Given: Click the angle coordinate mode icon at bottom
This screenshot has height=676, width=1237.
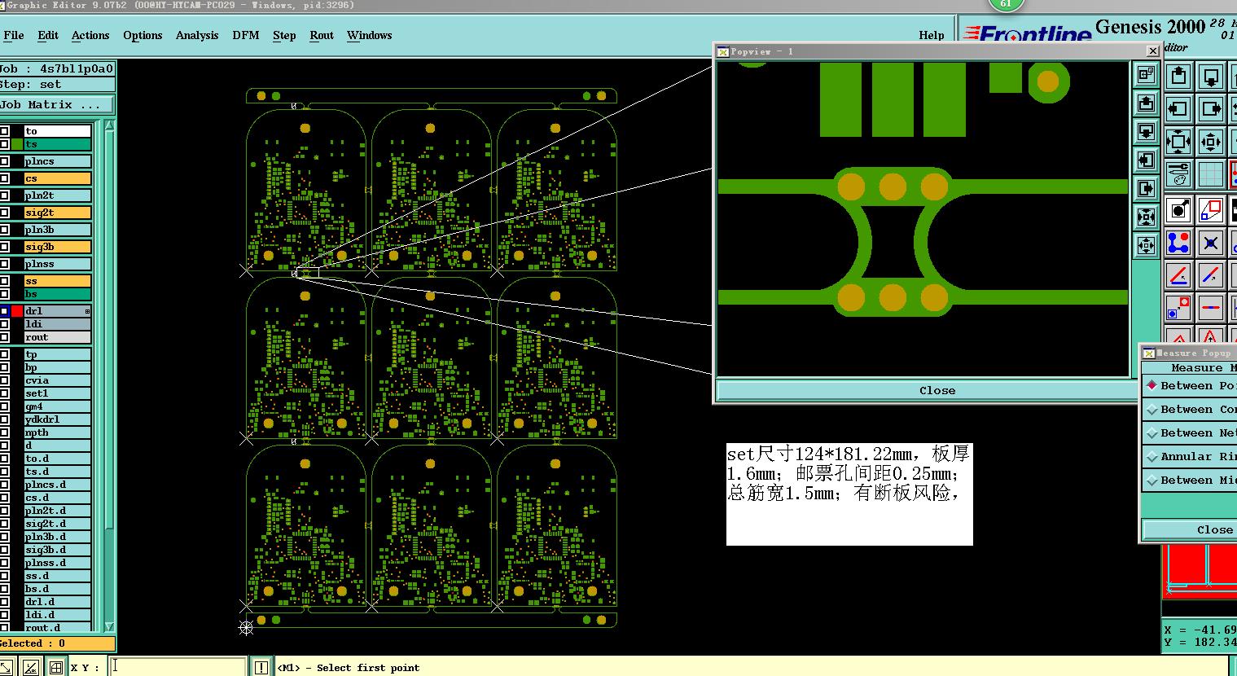Looking at the screenshot, I should (31, 668).
